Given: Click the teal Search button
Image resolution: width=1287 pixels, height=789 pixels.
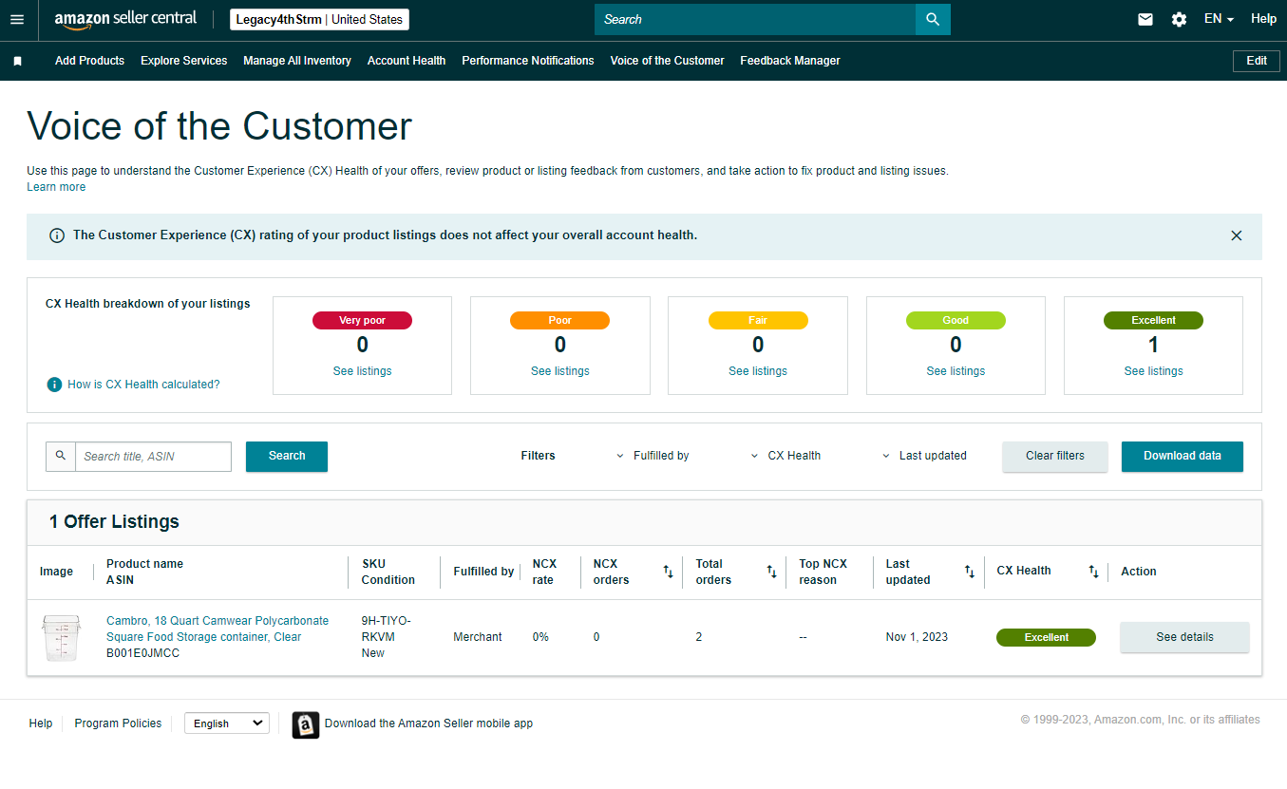Looking at the screenshot, I should (x=287, y=457).
